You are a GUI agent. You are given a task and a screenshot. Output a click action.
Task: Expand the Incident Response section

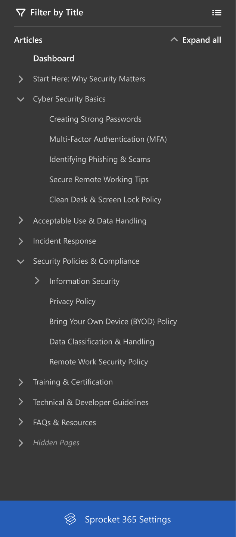click(x=21, y=241)
